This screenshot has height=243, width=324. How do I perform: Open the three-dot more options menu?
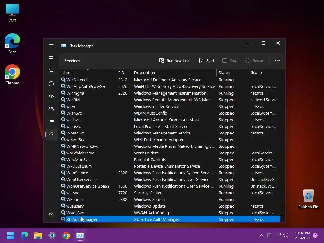click(x=277, y=61)
